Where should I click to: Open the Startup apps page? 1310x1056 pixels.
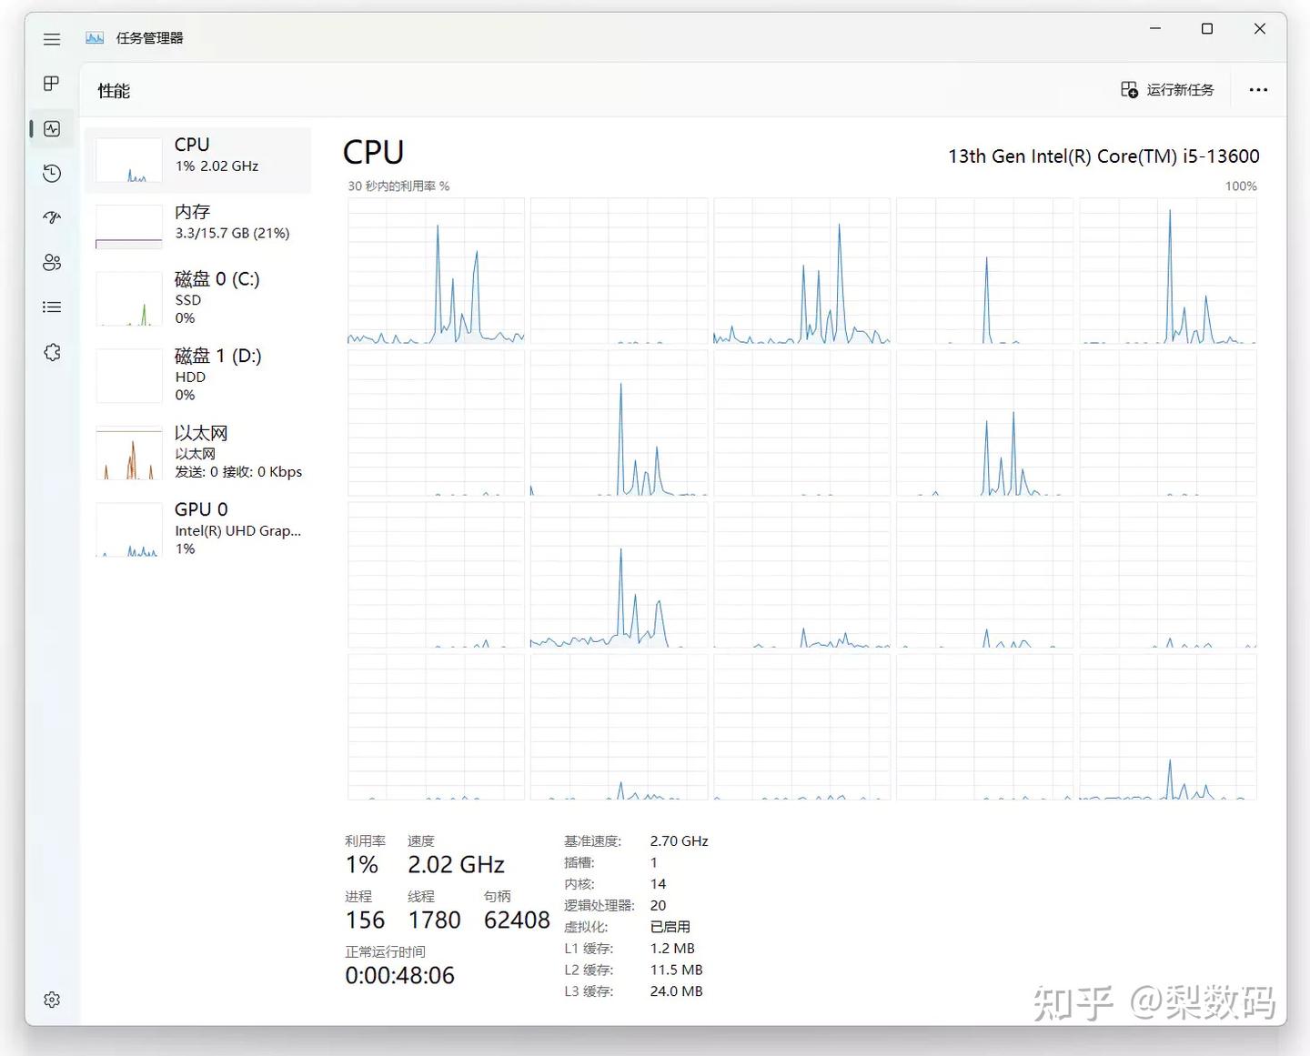[51, 217]
